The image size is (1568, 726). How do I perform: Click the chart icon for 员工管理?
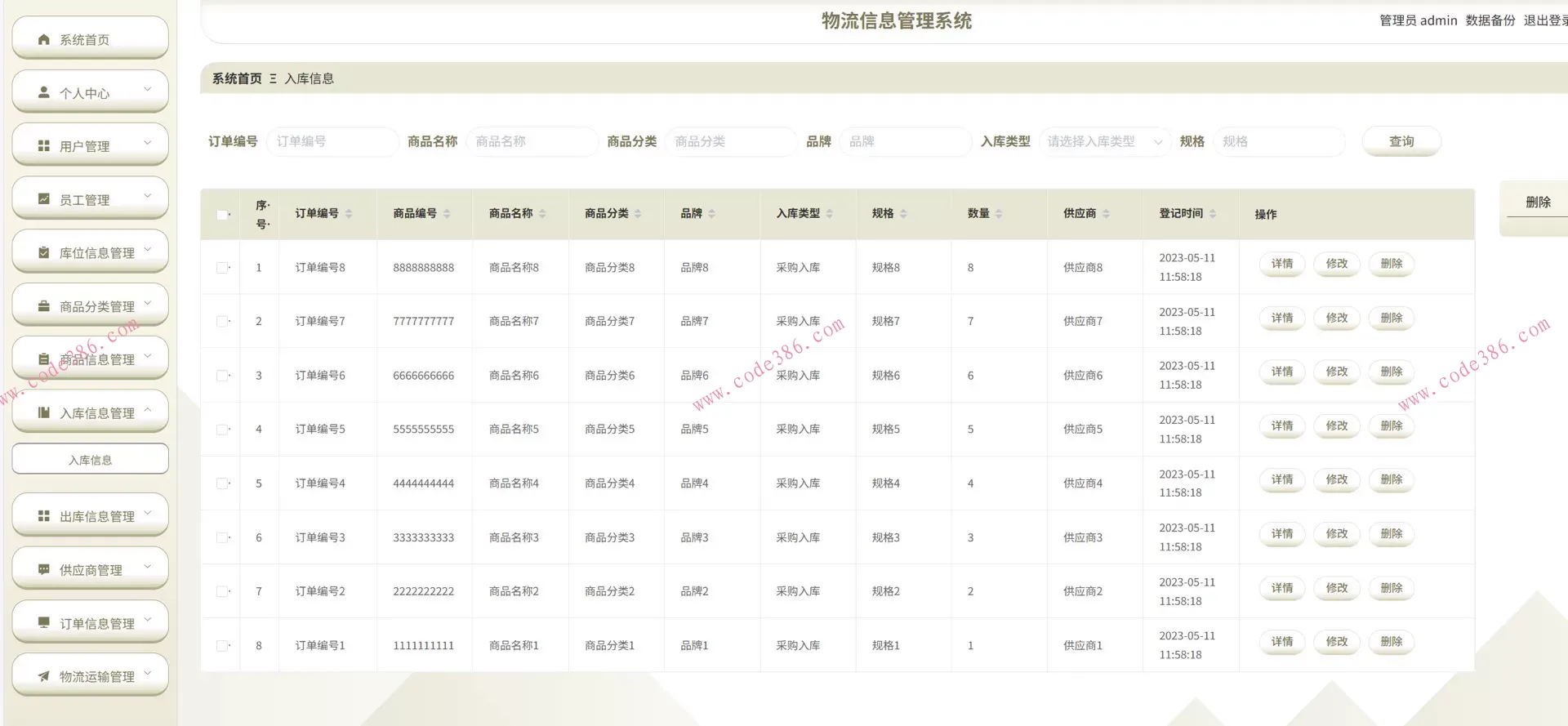(x=44, y=199)
